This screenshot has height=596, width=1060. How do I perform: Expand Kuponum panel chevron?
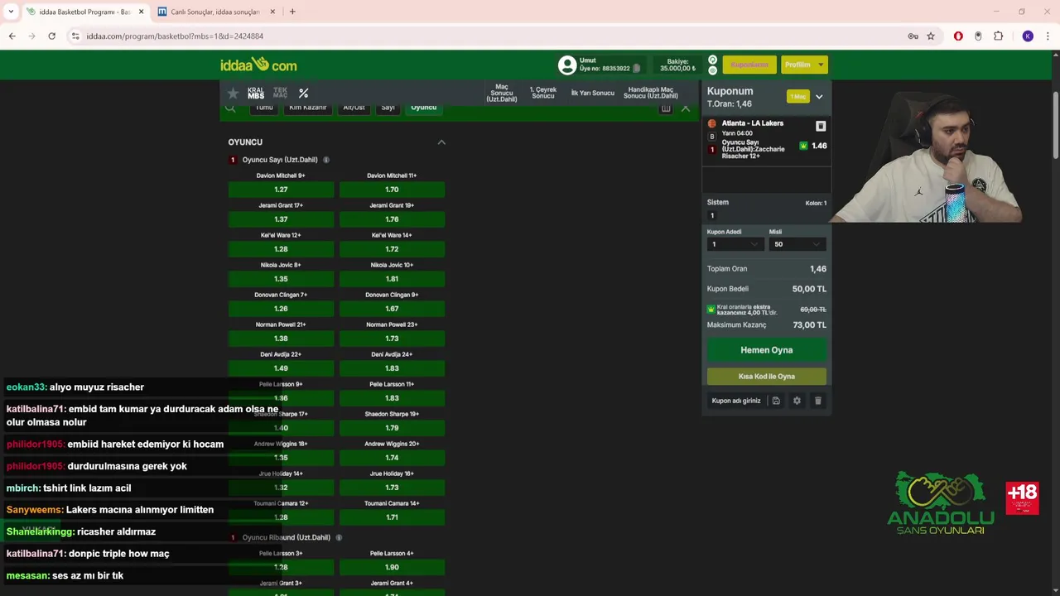(x=819, y=97)
